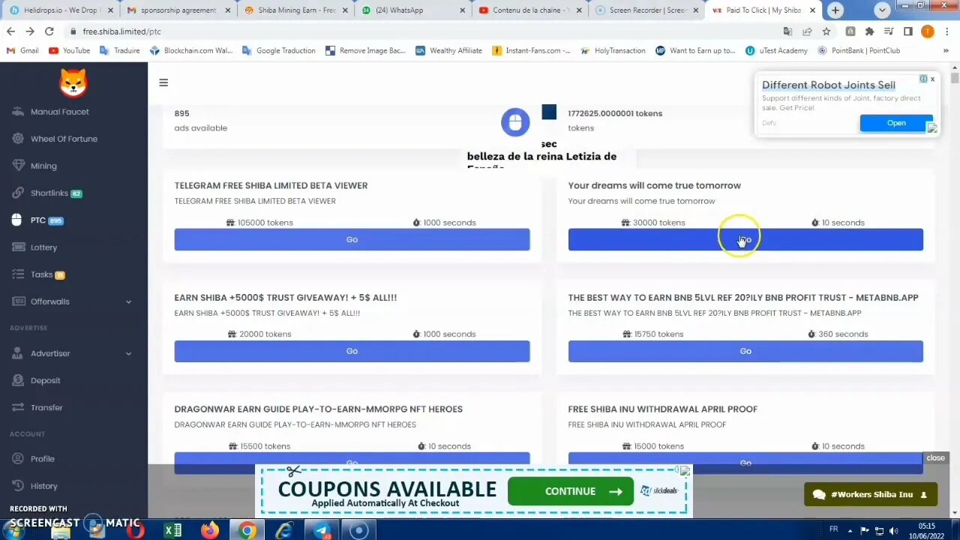This screenshot has height=540, width=960.
Task: Expand the Advertiser submenu chevron
Action: [128, 353]
